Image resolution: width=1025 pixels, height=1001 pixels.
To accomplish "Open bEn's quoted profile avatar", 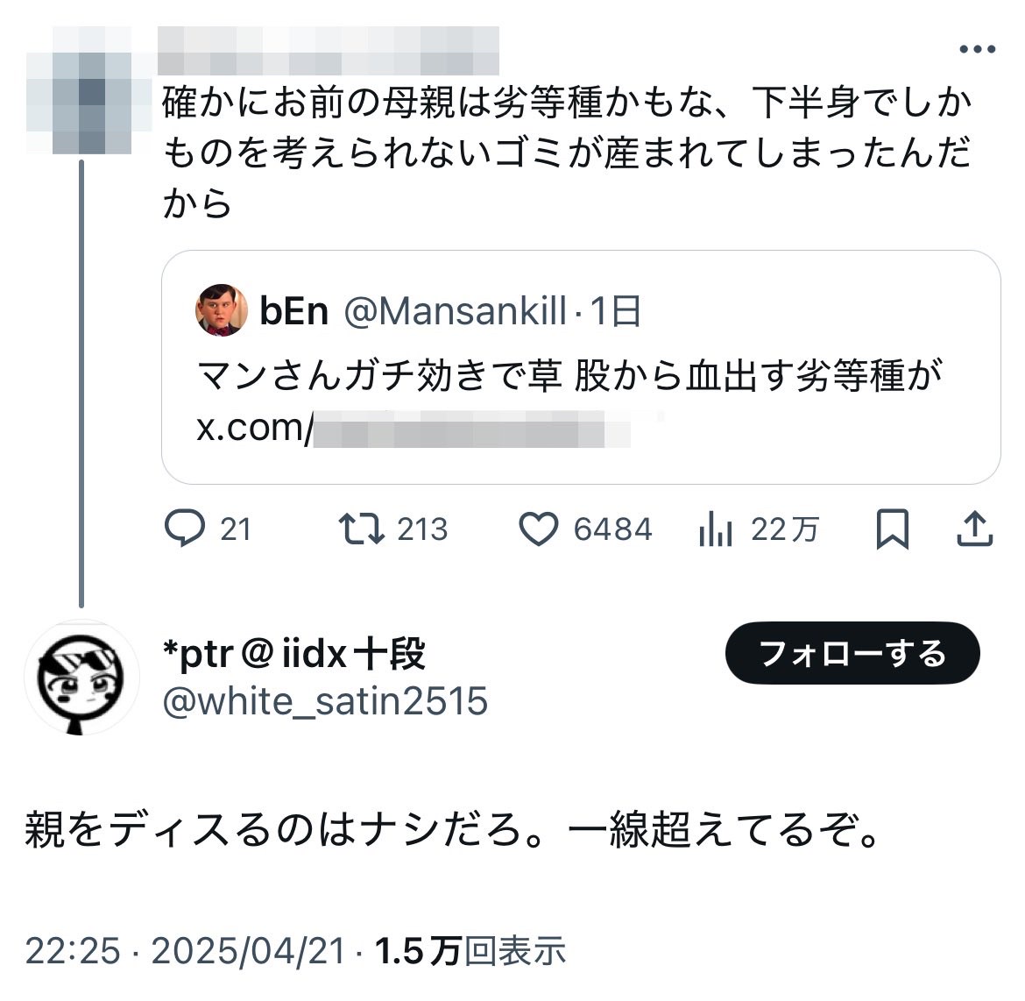I will pos(222,310).
